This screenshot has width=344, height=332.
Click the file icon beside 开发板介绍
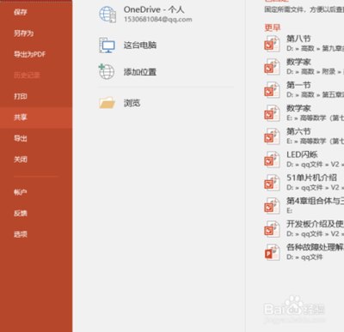pos(272,229)
